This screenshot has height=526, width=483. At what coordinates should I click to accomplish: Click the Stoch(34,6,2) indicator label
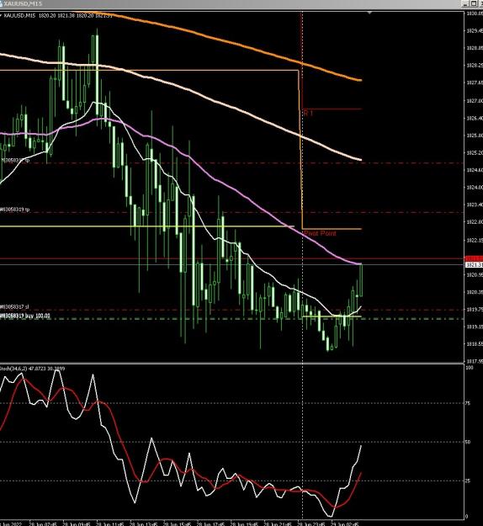33,369
